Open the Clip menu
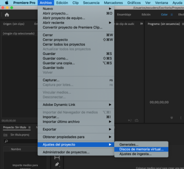The width and height of the screenshot is (184, 169). click(x=75, y=3)
